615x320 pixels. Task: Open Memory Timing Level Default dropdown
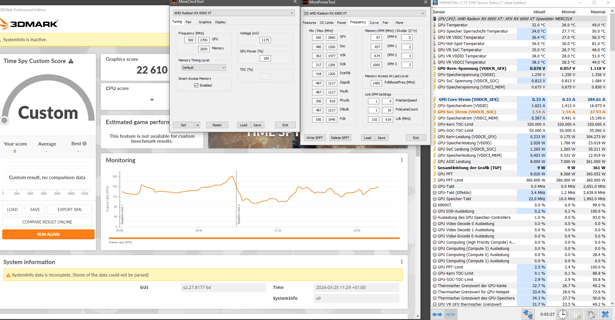(x=204, y=68)
